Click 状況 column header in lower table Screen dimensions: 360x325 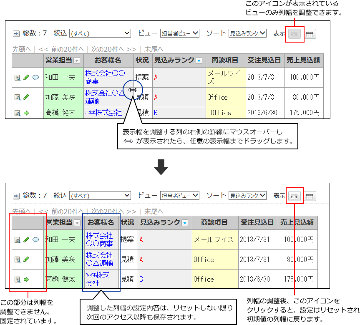tap(128, 222)
